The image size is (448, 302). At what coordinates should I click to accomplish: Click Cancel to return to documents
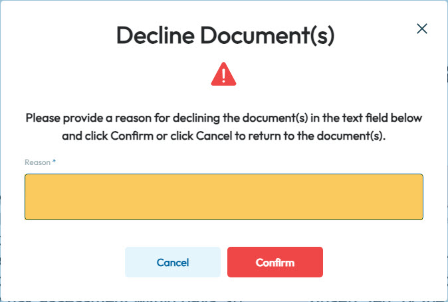click(173, 262)
